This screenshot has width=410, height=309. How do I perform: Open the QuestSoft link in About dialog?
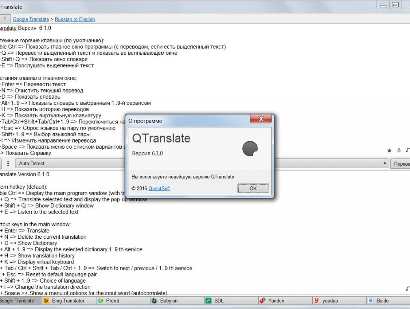click(159, 188)
